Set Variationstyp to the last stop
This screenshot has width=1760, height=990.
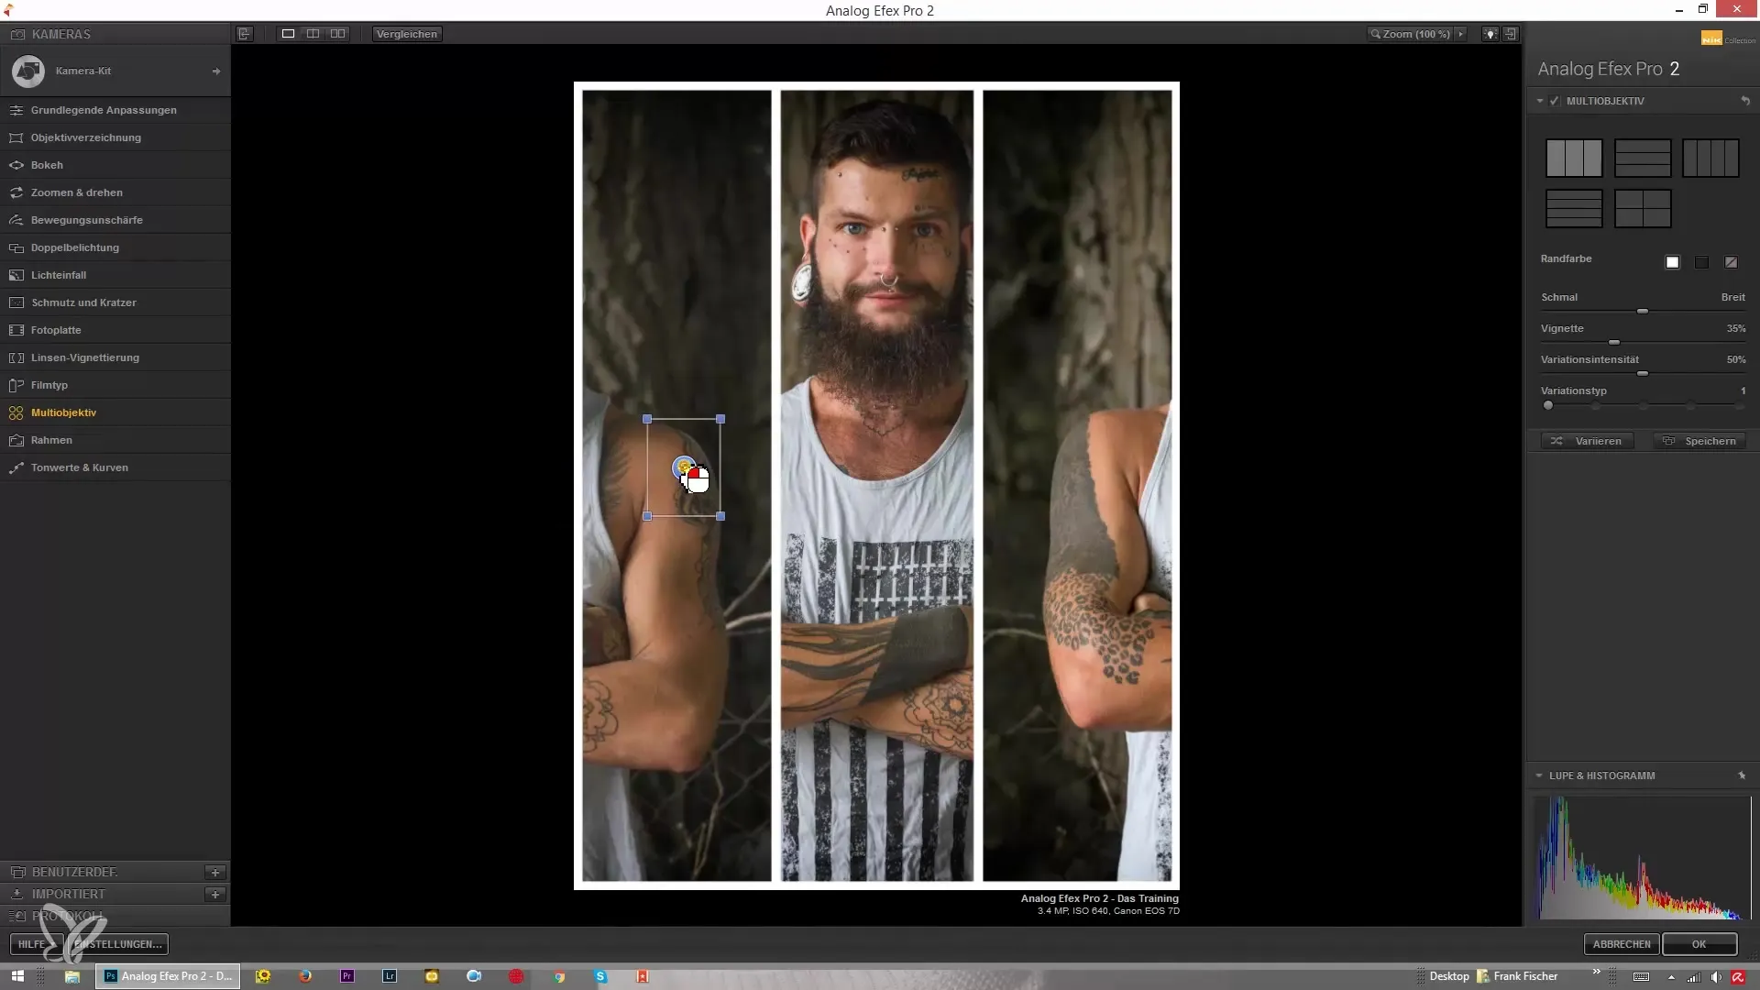(x=1740, y=405)
